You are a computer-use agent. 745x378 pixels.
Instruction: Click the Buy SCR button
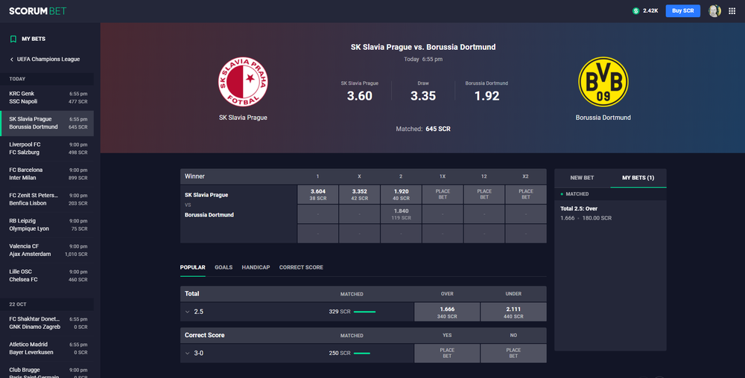click(x=682, y=11)
